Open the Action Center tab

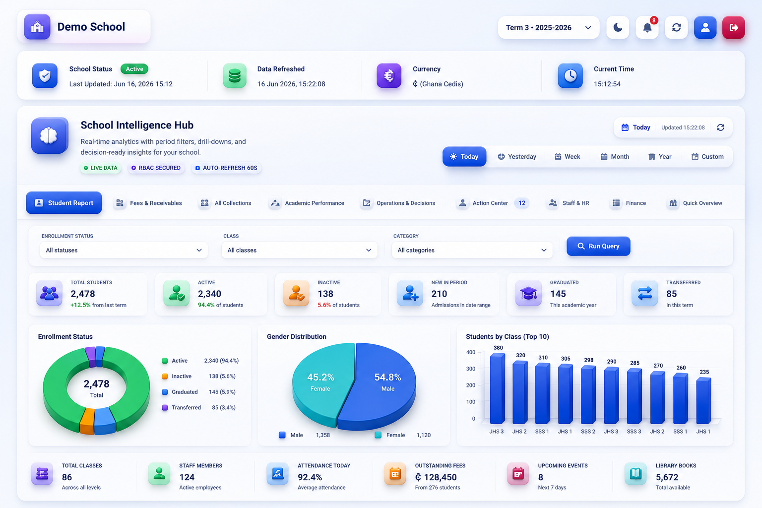[x=493, y=203]
